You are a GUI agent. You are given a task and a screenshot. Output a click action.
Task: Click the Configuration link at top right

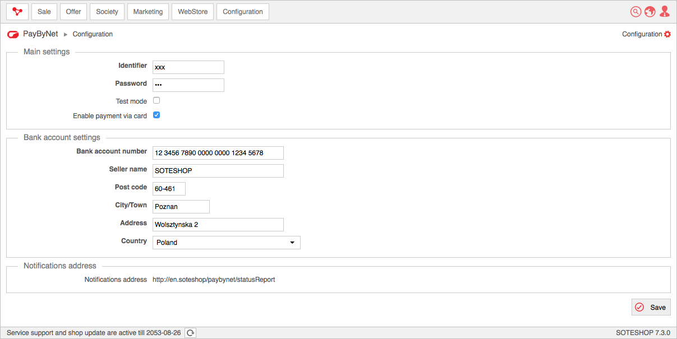(642, 34)
